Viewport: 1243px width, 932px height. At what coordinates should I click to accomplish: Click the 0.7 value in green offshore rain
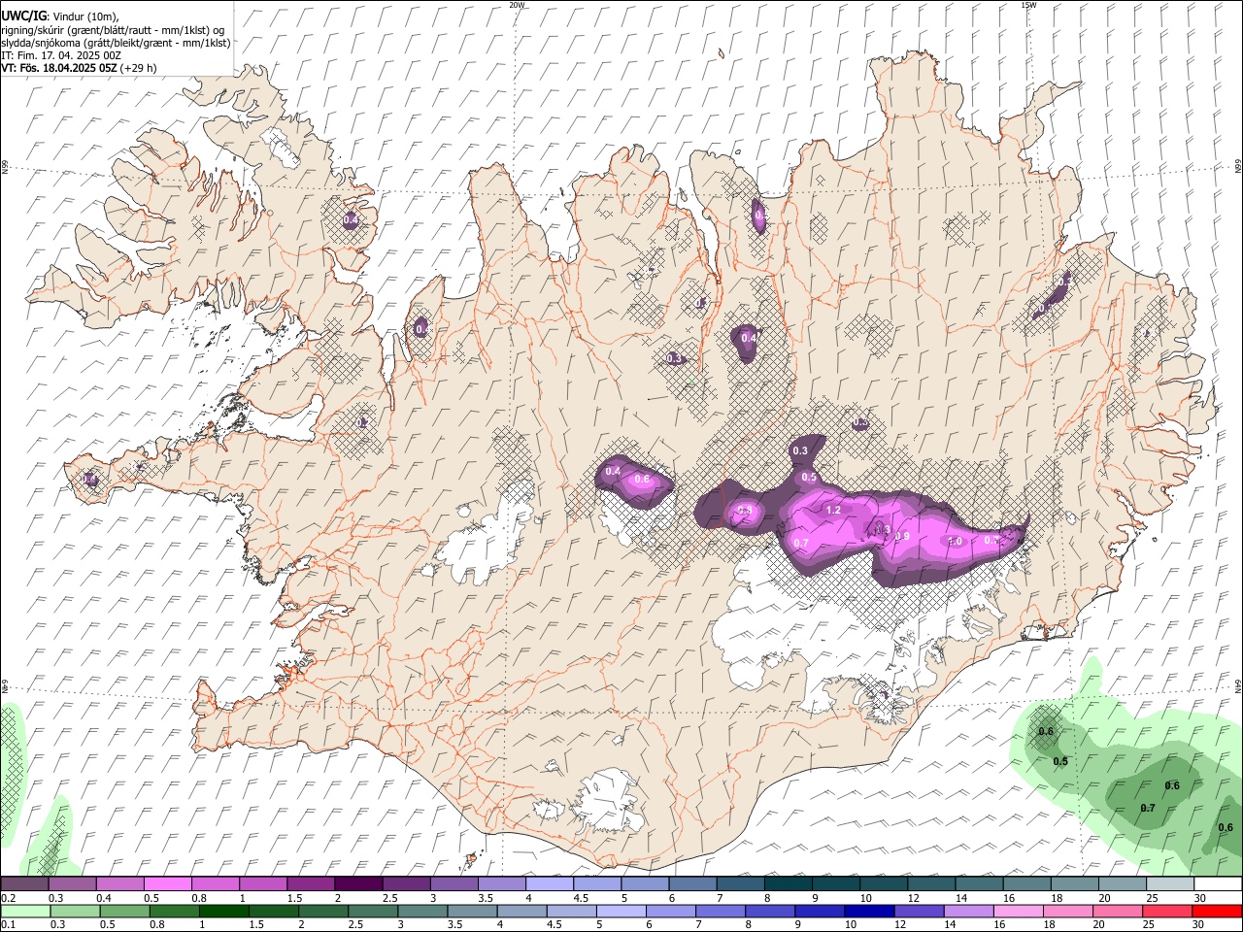[1148, 808]
